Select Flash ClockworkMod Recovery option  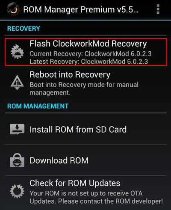click(x=86, y=52)
